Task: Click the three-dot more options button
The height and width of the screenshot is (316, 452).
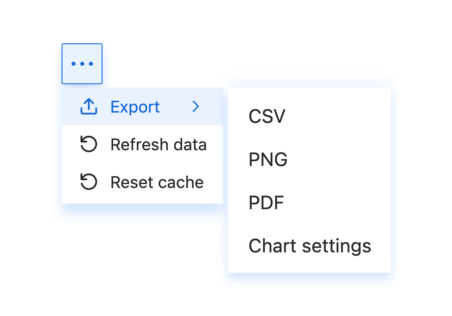Action: click(x=82, y=64)
